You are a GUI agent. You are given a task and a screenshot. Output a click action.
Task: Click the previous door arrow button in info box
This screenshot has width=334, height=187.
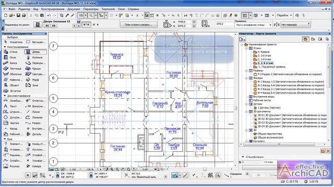47,25
